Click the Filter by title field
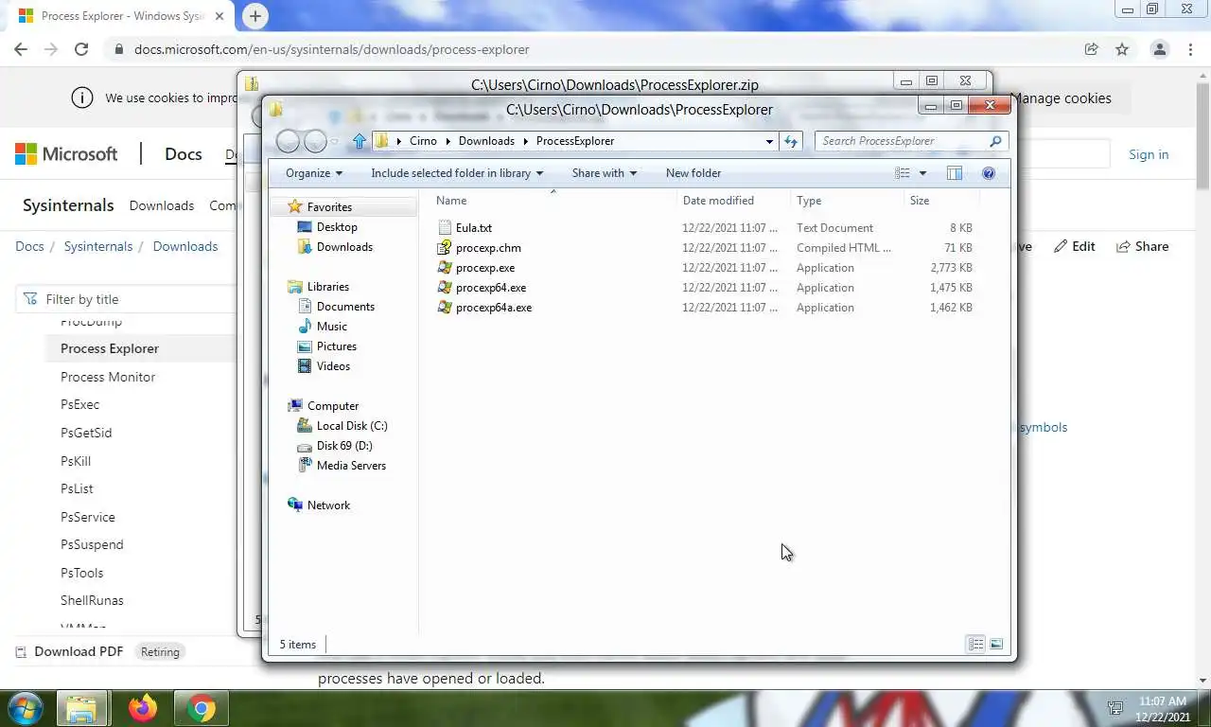1211x727 pixels. [x=125, y=299]
